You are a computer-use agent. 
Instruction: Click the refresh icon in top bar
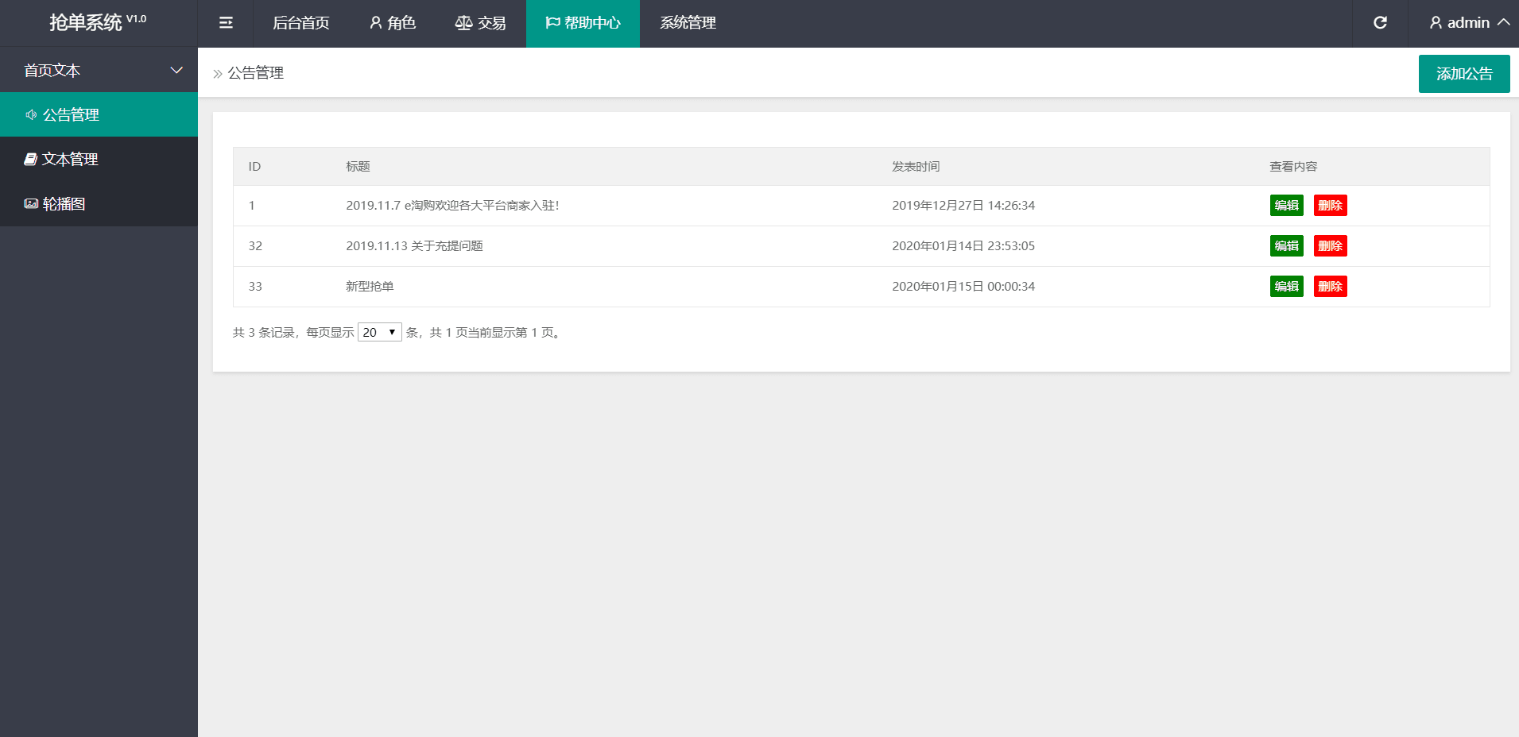tap(1380, 23)
